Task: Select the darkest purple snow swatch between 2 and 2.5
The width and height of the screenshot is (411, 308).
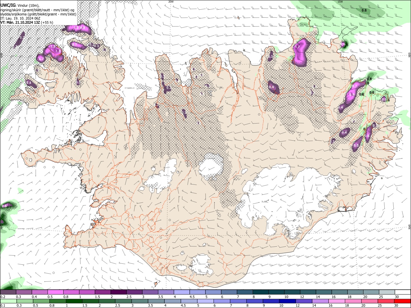Action: point(118,292)
